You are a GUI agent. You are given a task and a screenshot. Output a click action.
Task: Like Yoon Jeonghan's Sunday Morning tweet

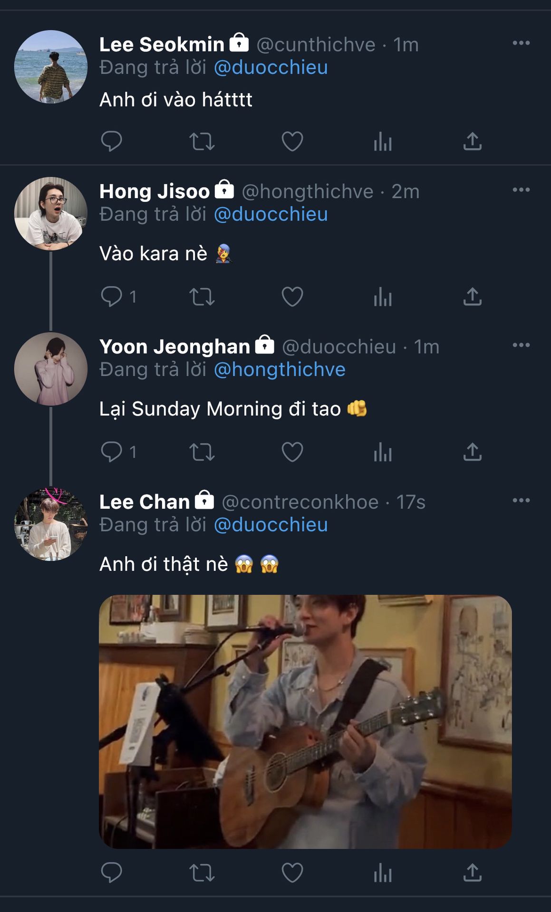click(292, 452)
